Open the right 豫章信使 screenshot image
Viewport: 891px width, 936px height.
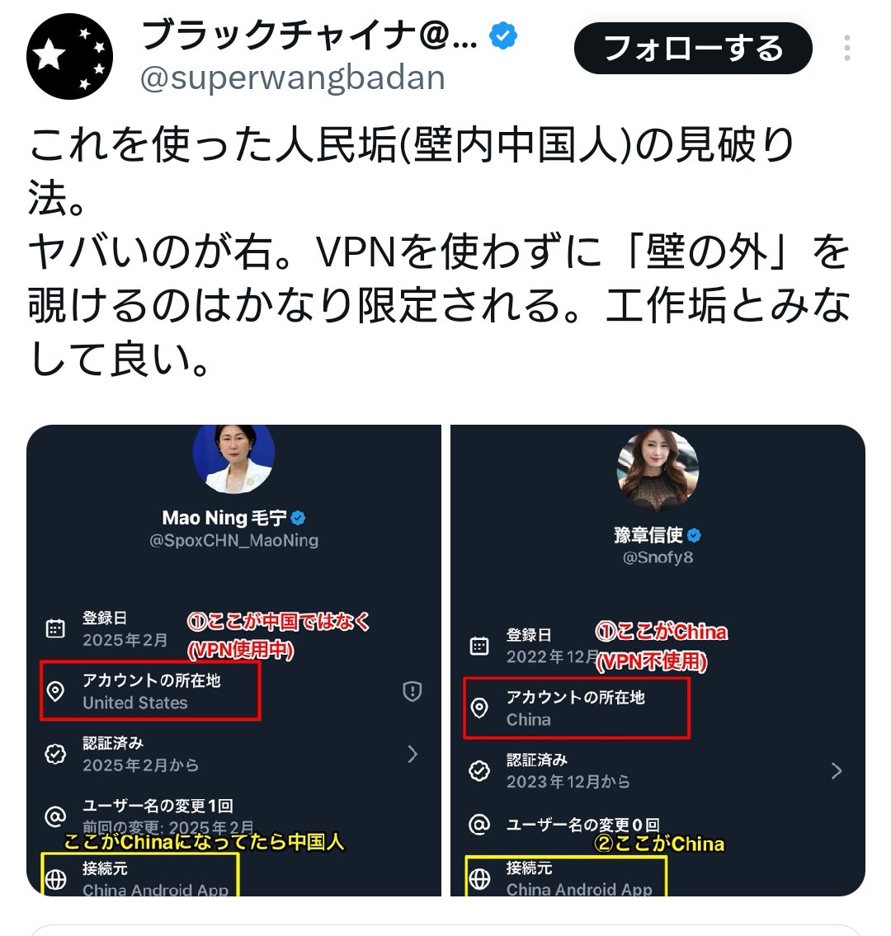point(658,661)
